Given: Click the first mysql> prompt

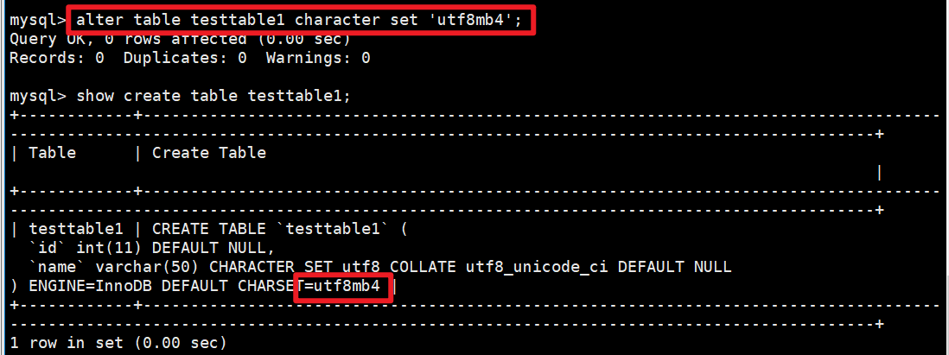Looking at the screenshot, I should (38, 20).
